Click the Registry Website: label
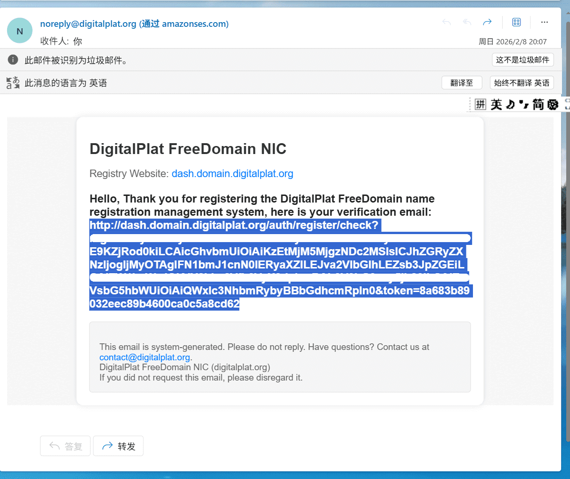This screenshot has height=479, width=570. tap(129, 173)
